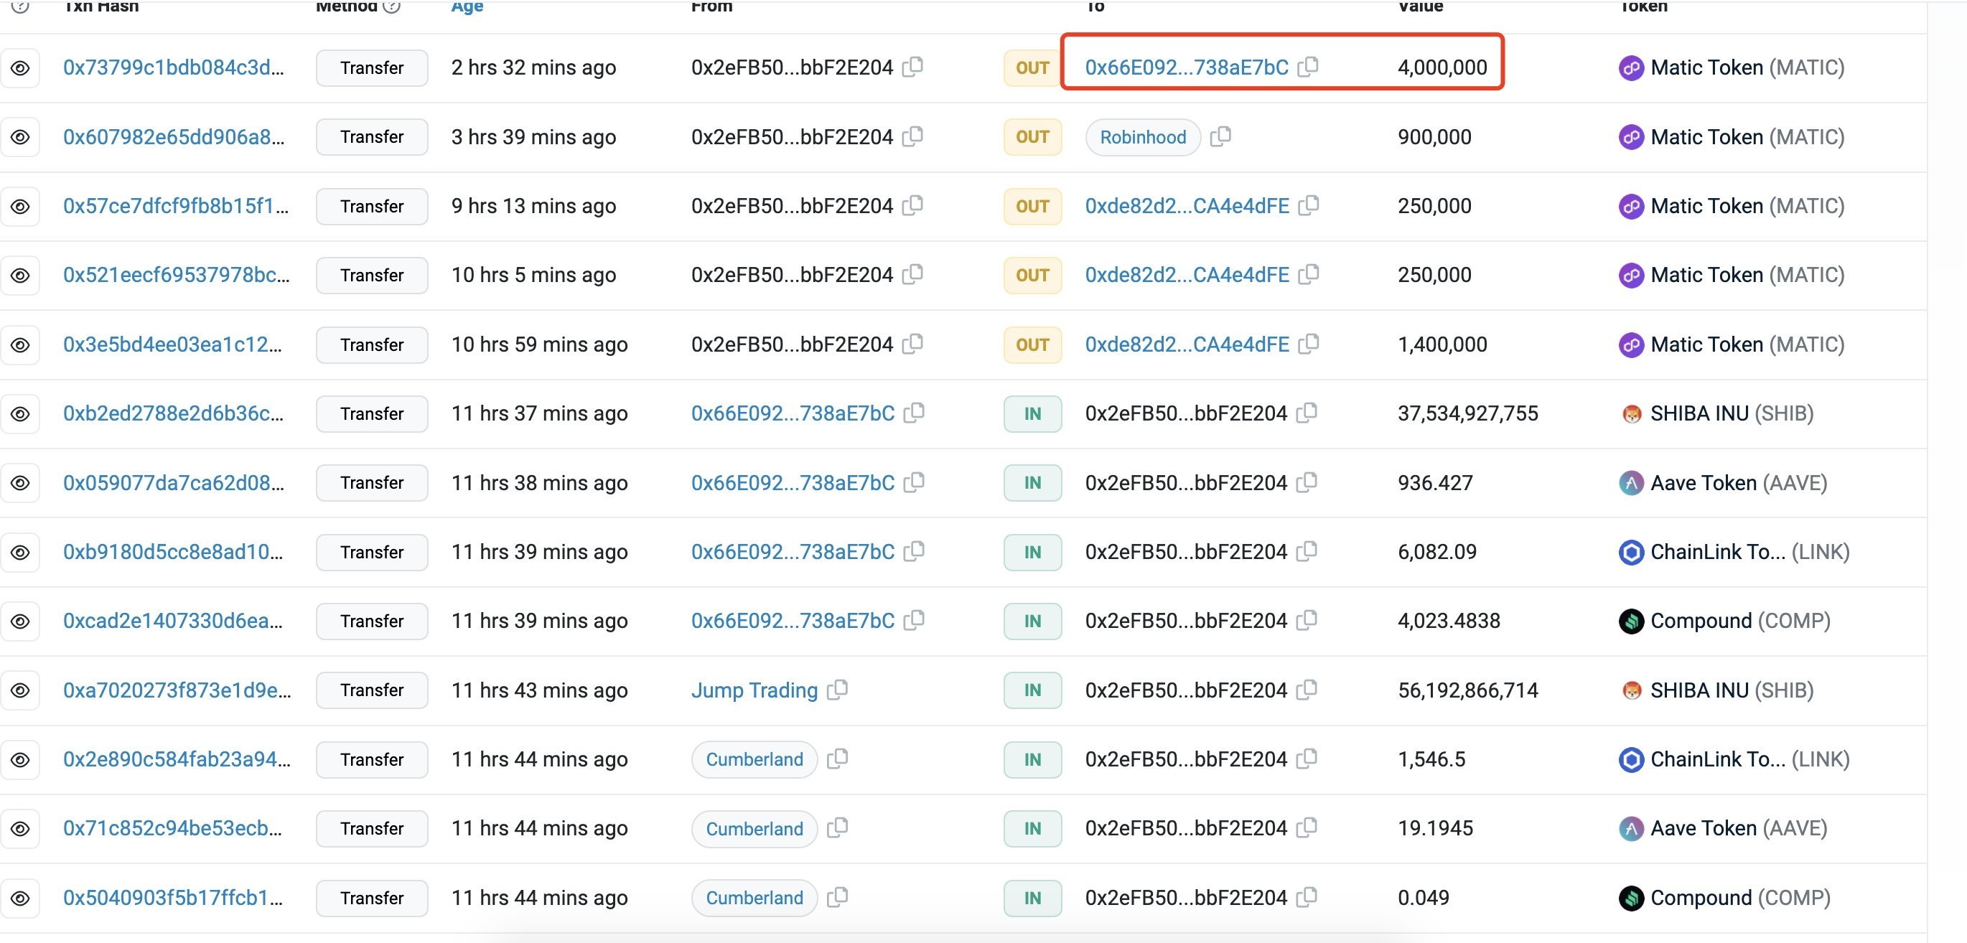Click Transfer method in 9 hrs 13 mins row
The height and width of the screenshot is (943, 1967).
pos(372,206)
